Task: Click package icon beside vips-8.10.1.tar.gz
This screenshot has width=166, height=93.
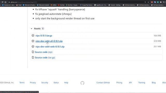Action: 33,36
